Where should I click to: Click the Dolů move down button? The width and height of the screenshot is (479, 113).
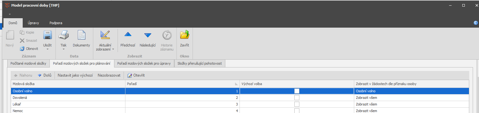pyautogui.click(x=44, y=75)
